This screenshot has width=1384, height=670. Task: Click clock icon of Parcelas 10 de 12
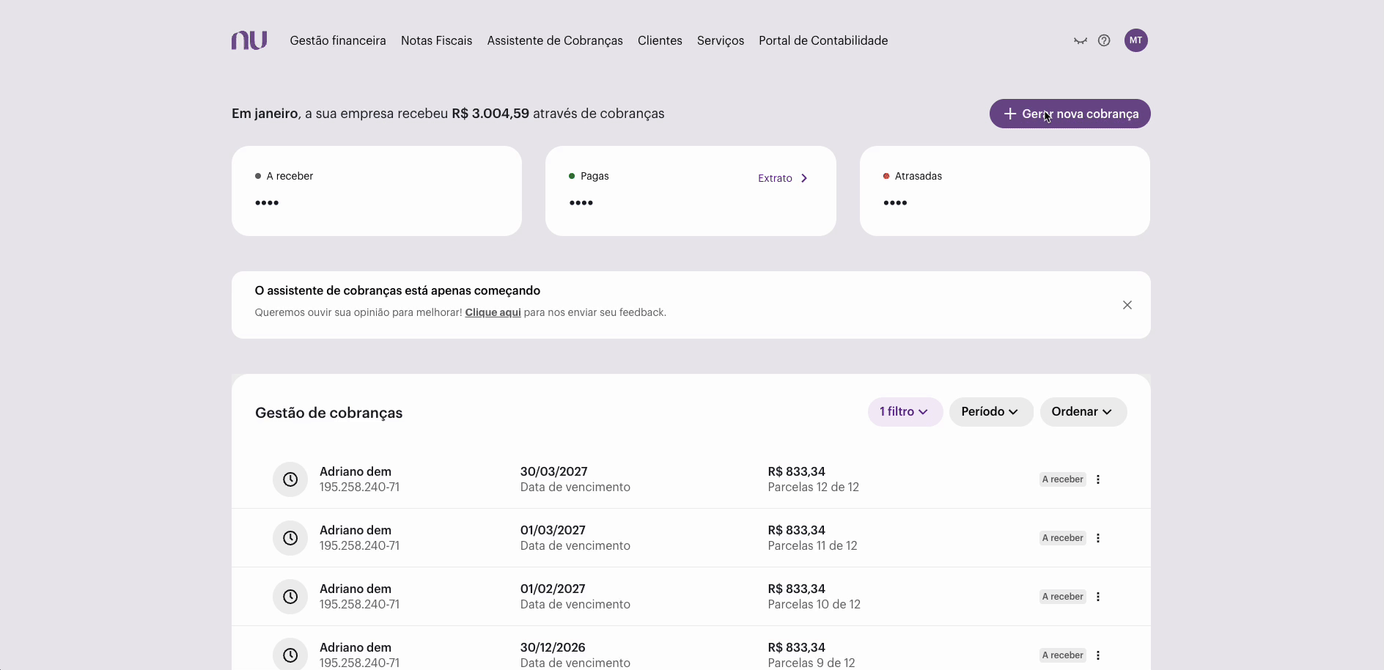(x=290, y=597)
